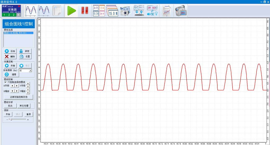
Task: Click the 锁定 lock button
Action: 25,51
